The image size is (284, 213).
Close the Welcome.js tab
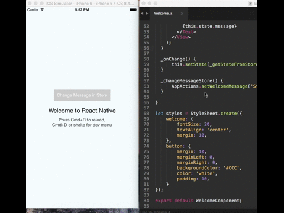[182, 14]
